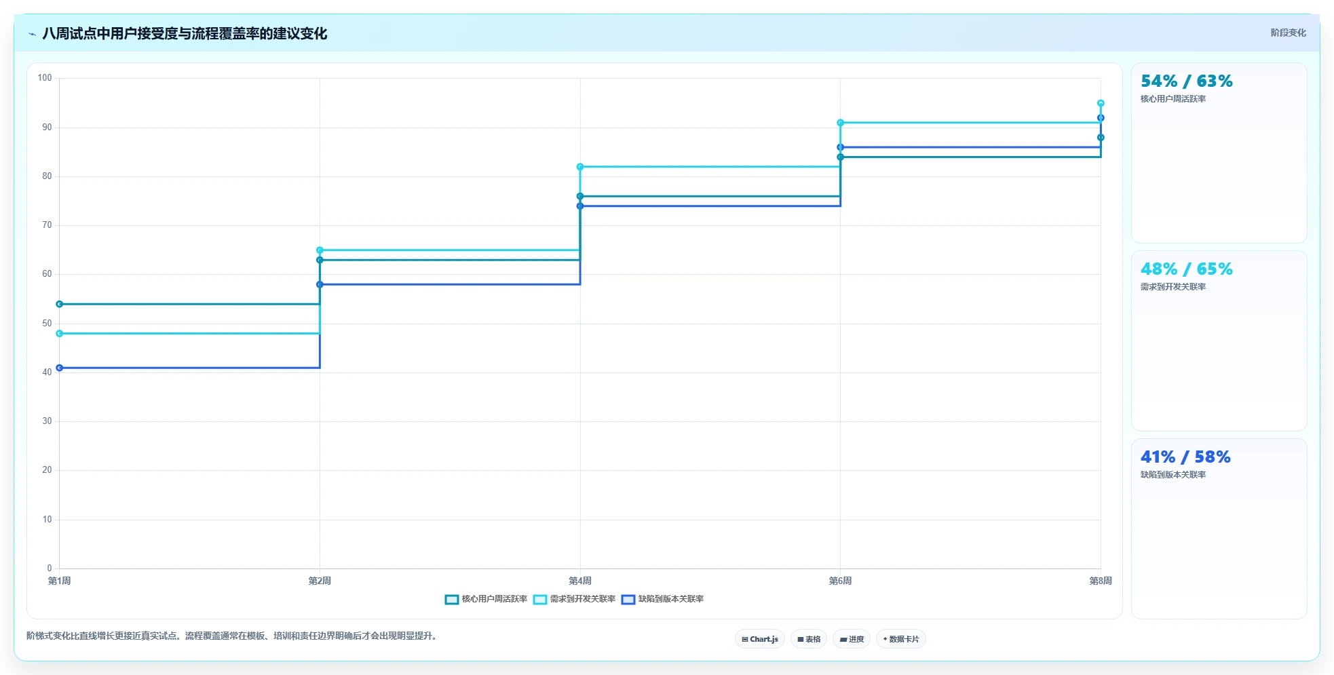Screen dimensions: 1334x675
Task: Click the 第4周 x-axis label
Action: 580,581
